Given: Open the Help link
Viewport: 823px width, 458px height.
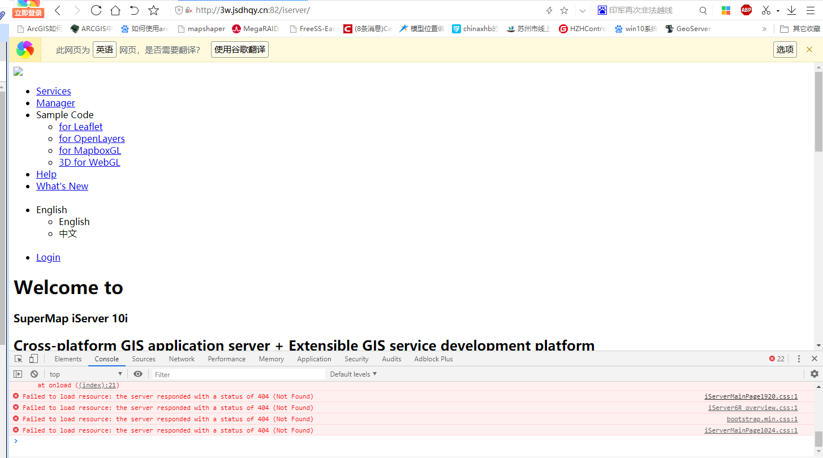Looking at the screenshot, I should coord(46,174).
